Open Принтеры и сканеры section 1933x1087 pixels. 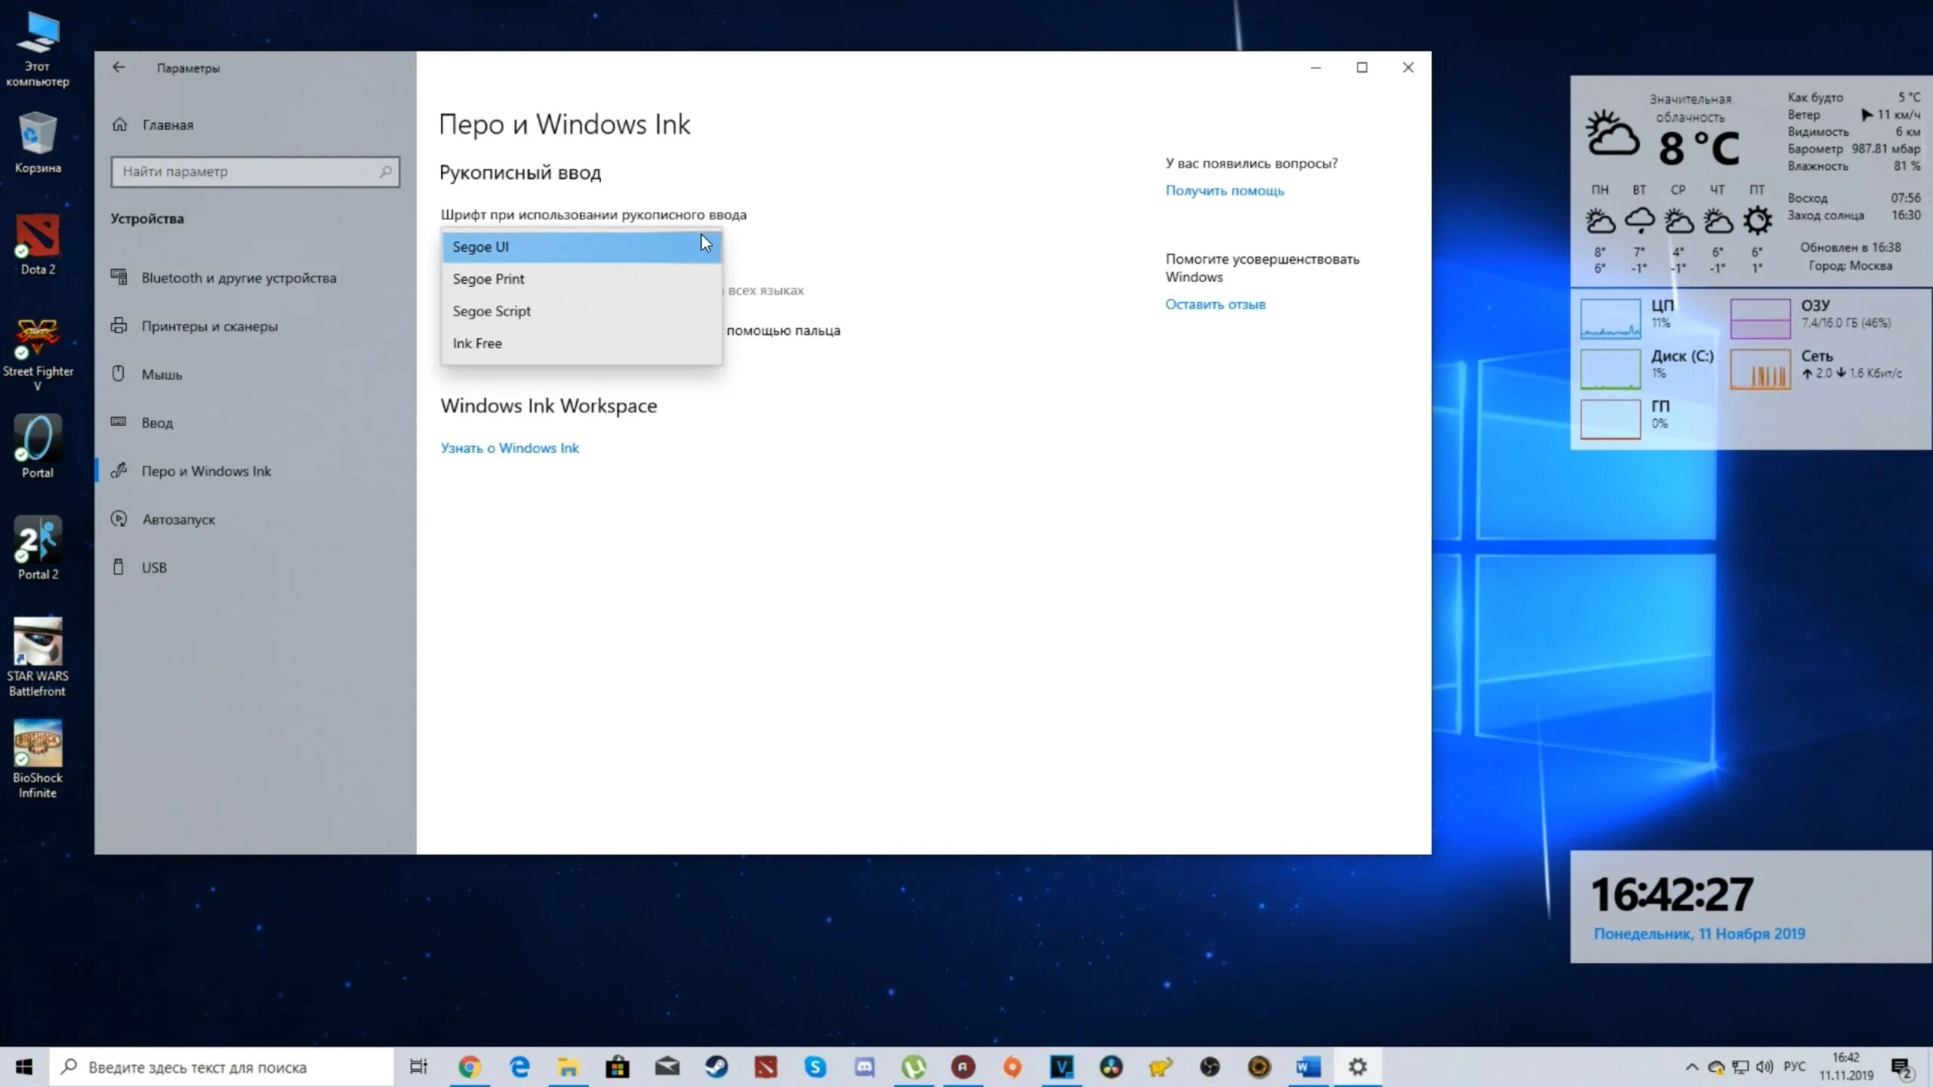tap(209, 326)
